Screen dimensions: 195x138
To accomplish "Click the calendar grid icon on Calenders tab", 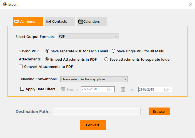I will pyautogui.click(x=81, y=21).
